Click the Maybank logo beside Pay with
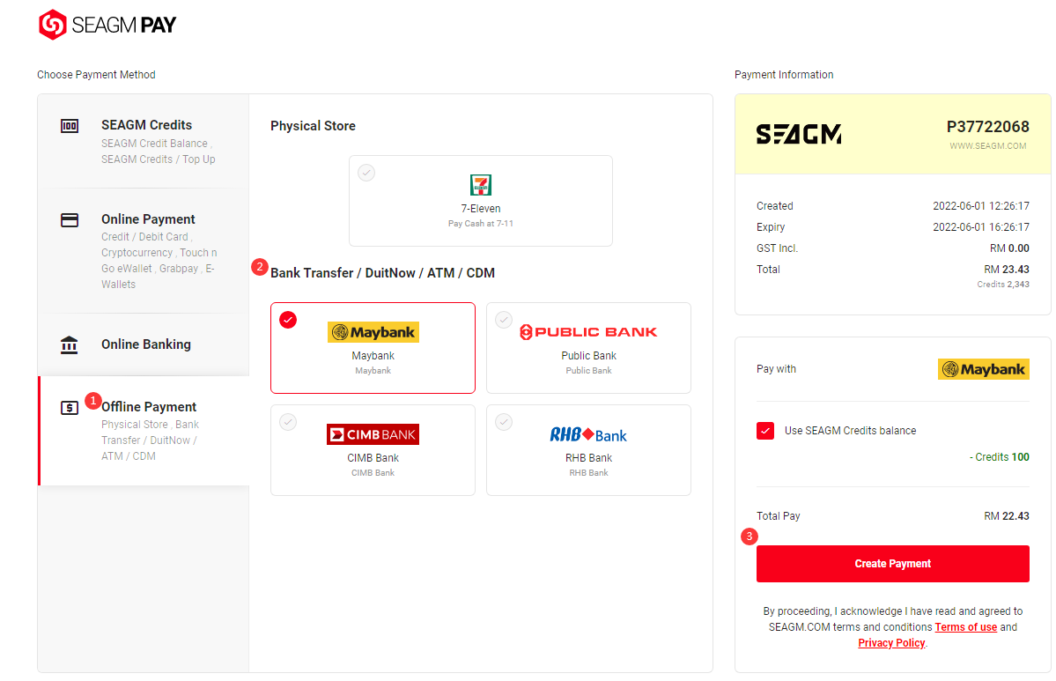1056x681 pixels. [x=983, y=369]
